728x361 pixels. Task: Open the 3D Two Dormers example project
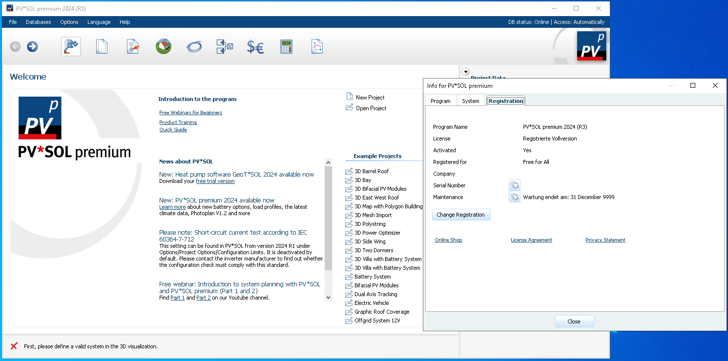tap(374, 250)
